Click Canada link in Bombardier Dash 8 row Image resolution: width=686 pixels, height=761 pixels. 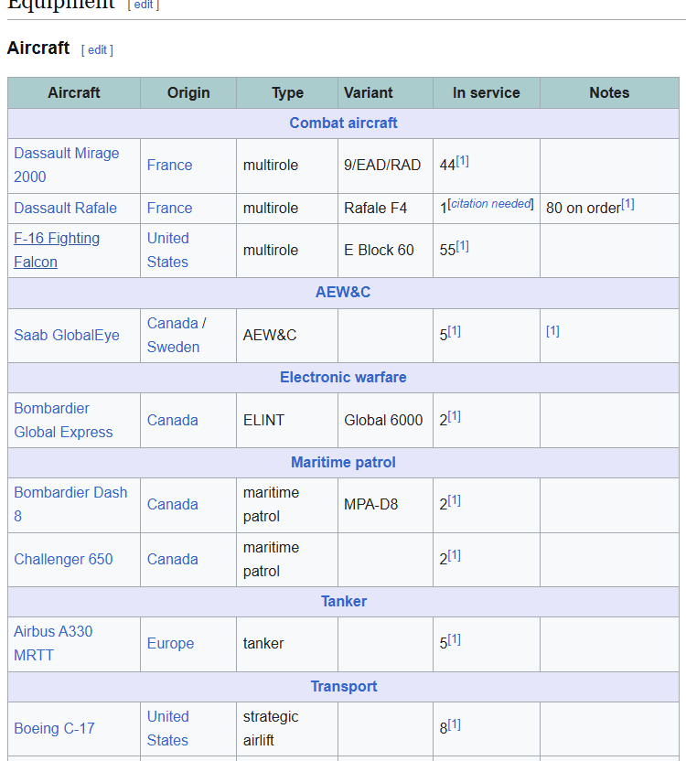click(x=172, y=505)
